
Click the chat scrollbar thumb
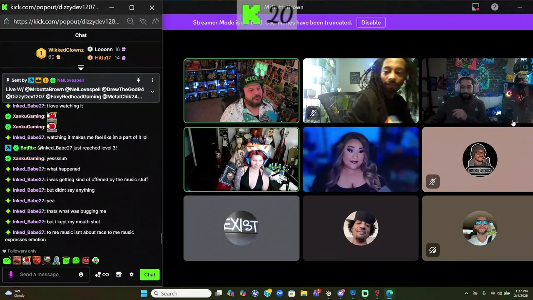tap(161, 238)
